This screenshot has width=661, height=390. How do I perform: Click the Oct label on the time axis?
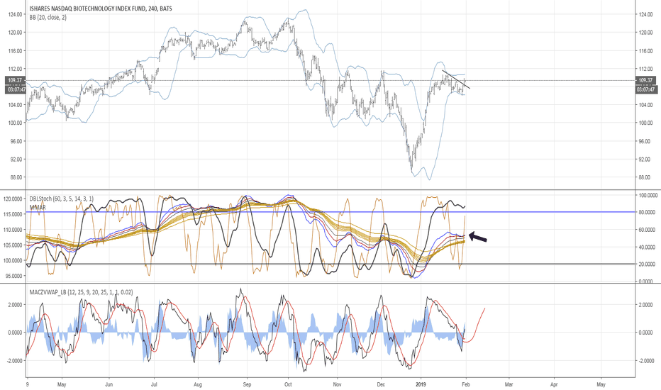(289, 384)
